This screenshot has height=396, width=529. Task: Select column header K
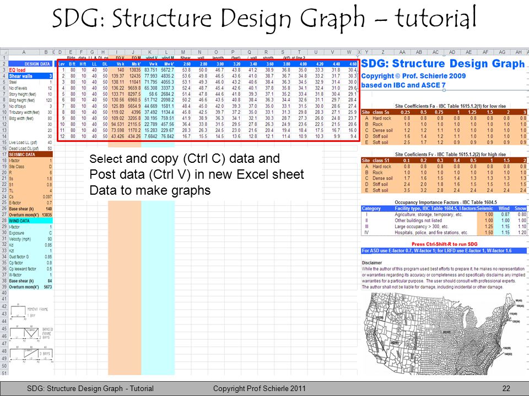point(150,52)
